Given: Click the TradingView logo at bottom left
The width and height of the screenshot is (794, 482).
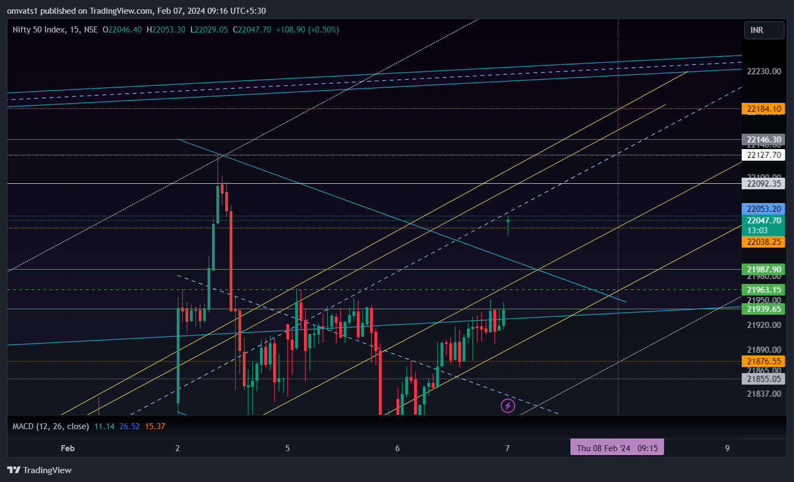Looking at the screenshot, I should (x=39, y=470).
